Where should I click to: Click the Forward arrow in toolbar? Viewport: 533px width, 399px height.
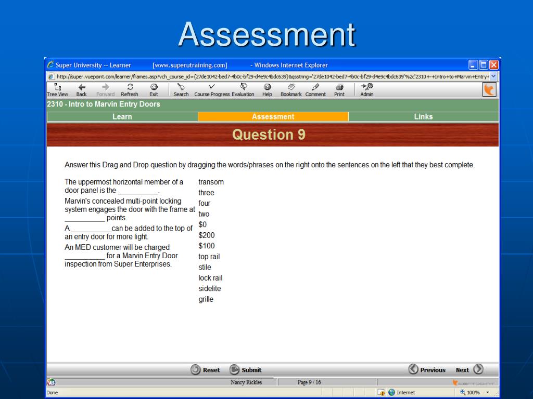[105, 90]
